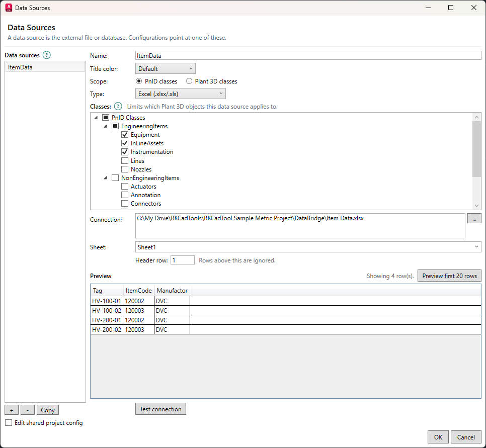Remove data source with minus button
Screen dimensions: 486x448
click(x=28, y=410)
